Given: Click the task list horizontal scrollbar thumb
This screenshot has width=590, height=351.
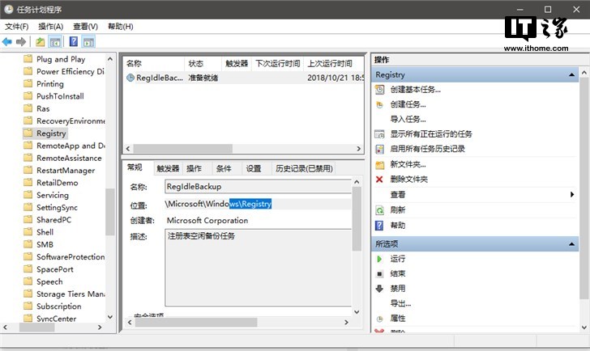Looking at the screenshot, I should [x=183, y=149].
